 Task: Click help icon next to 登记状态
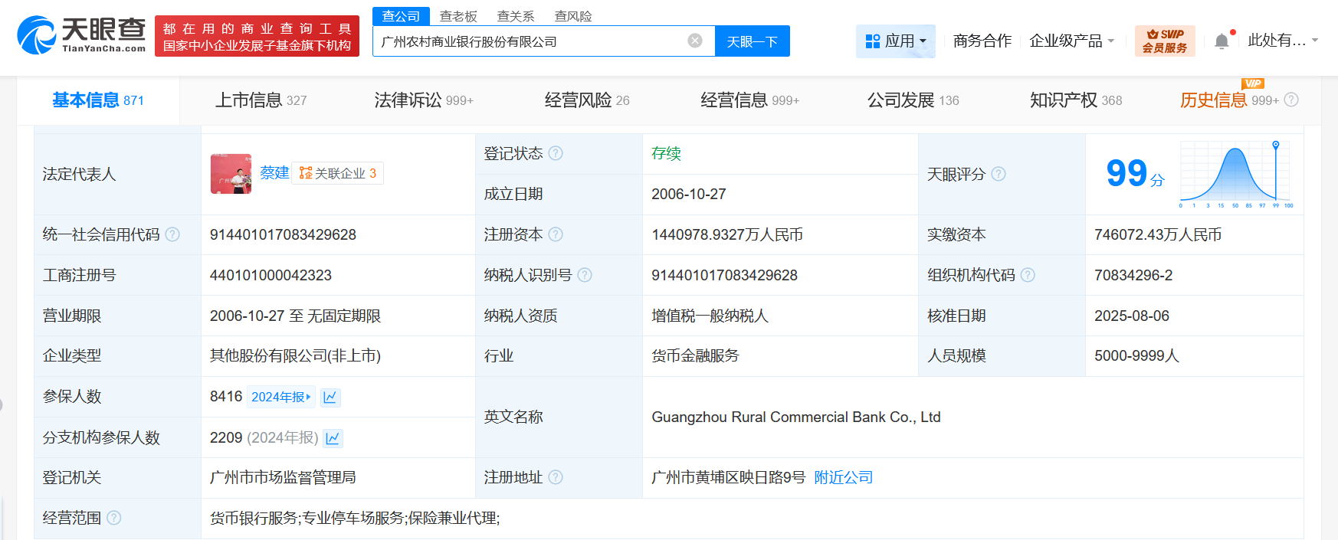coord(556,153)
